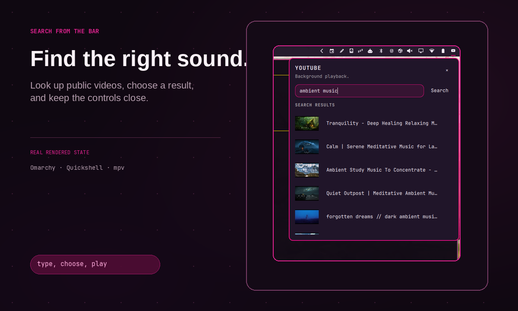
Task: Toggle the zzz sleep icon in the bar
Action: (360, 51)
